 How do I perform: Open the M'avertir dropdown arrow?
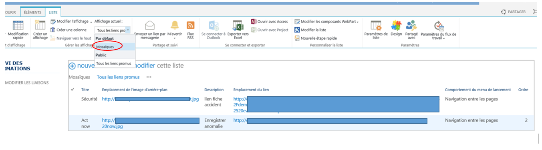click(x=175, y=38)
